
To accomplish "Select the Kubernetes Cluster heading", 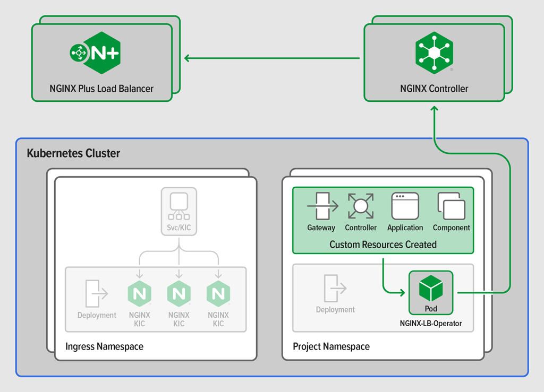I will coord(73,153).
